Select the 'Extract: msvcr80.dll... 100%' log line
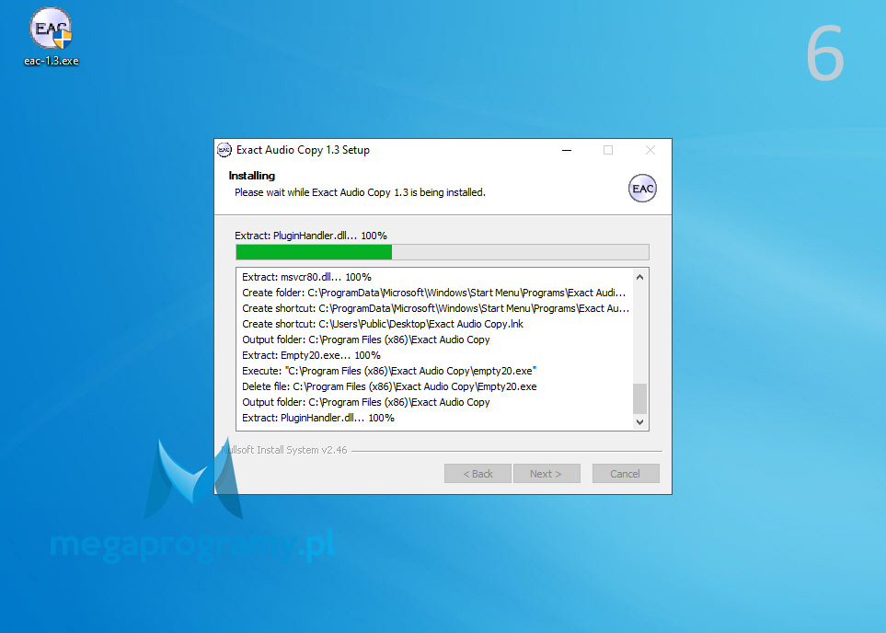The height and width of the screenshot is (633, 886). click(x=306, y=277)
